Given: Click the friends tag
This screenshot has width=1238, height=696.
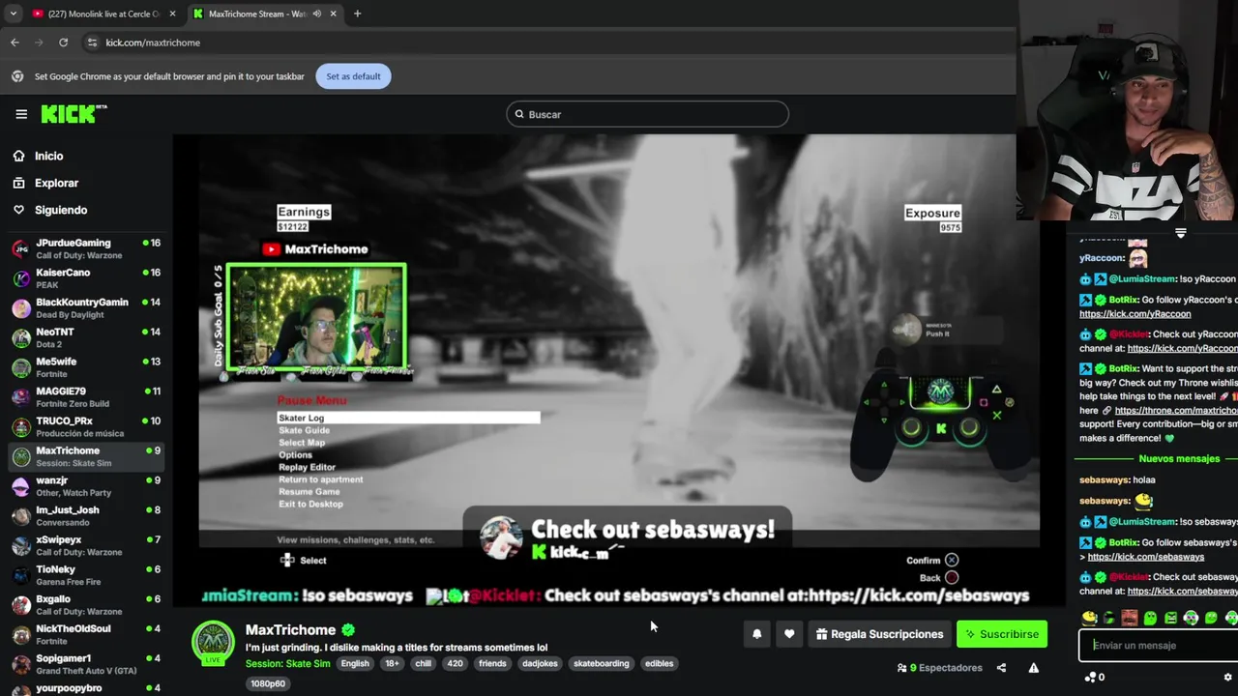Looking at the screenshot, I should pyautogui.click(x=492, y=663).
